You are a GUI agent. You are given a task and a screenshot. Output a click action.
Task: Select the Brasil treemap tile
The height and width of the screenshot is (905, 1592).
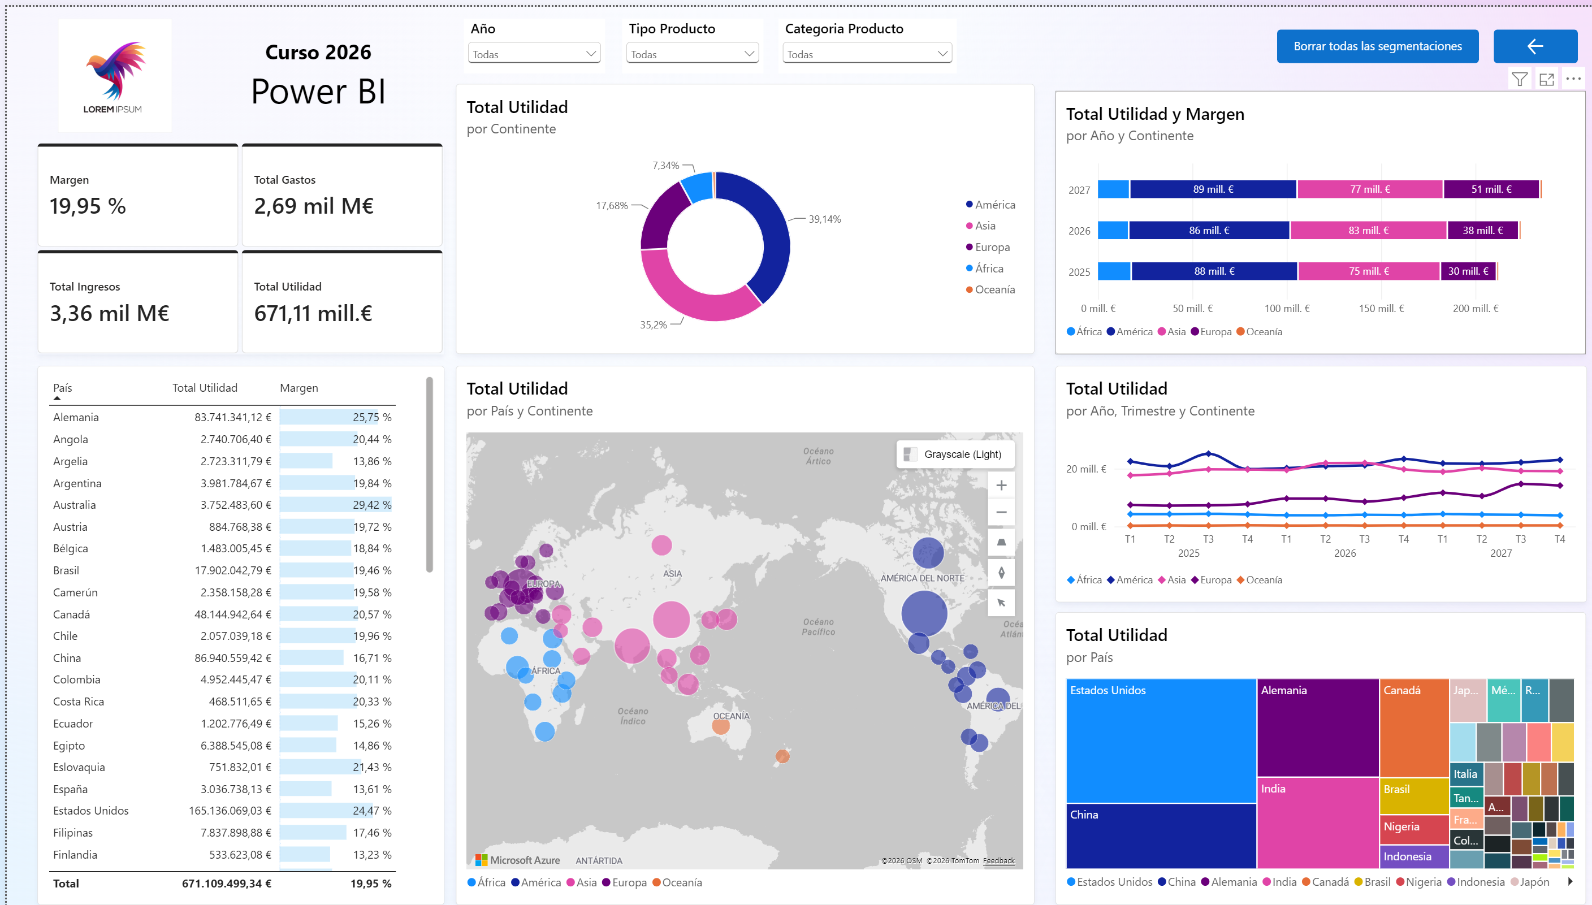point(1414,796)
